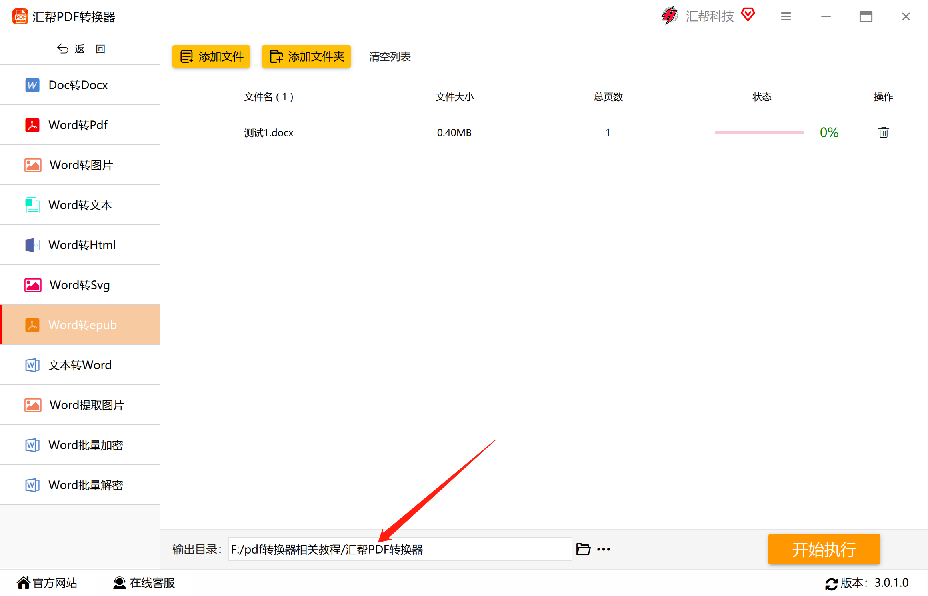
Task: Select Word批量加密 option
Action: coord(80,445)
